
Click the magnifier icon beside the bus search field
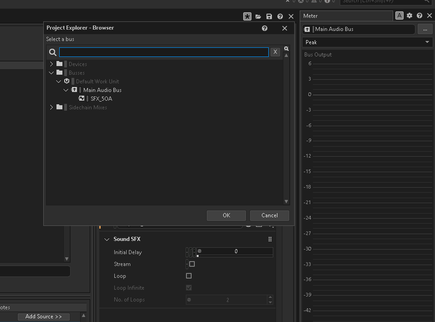(x=53, y=52)
